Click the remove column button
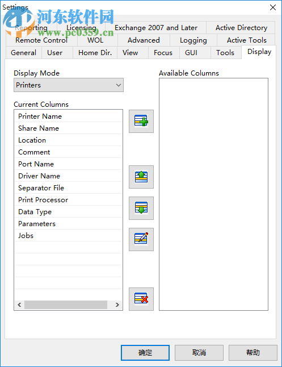282x367 pixels. tap(141, 299)
